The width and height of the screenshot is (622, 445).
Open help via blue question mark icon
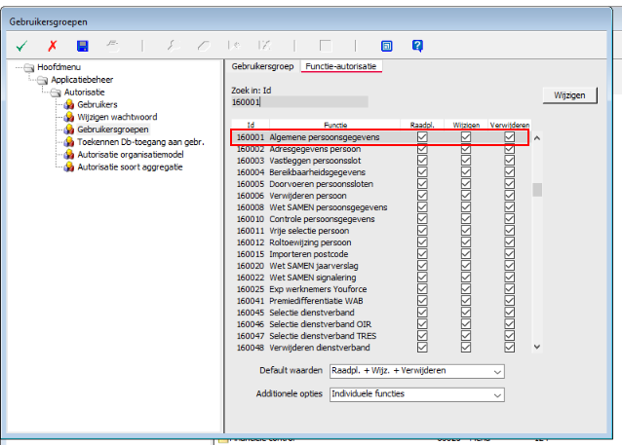point(417,46)
